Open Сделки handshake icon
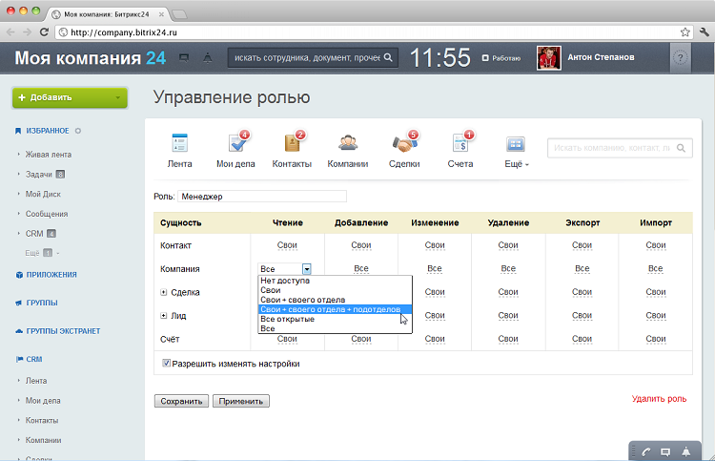Image resolution: width=715 pixels, height=461 pixels. click(404, 141)
